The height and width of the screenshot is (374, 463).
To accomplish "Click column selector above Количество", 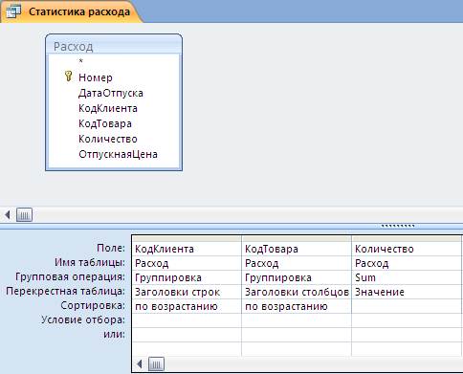I will [407, 238].
